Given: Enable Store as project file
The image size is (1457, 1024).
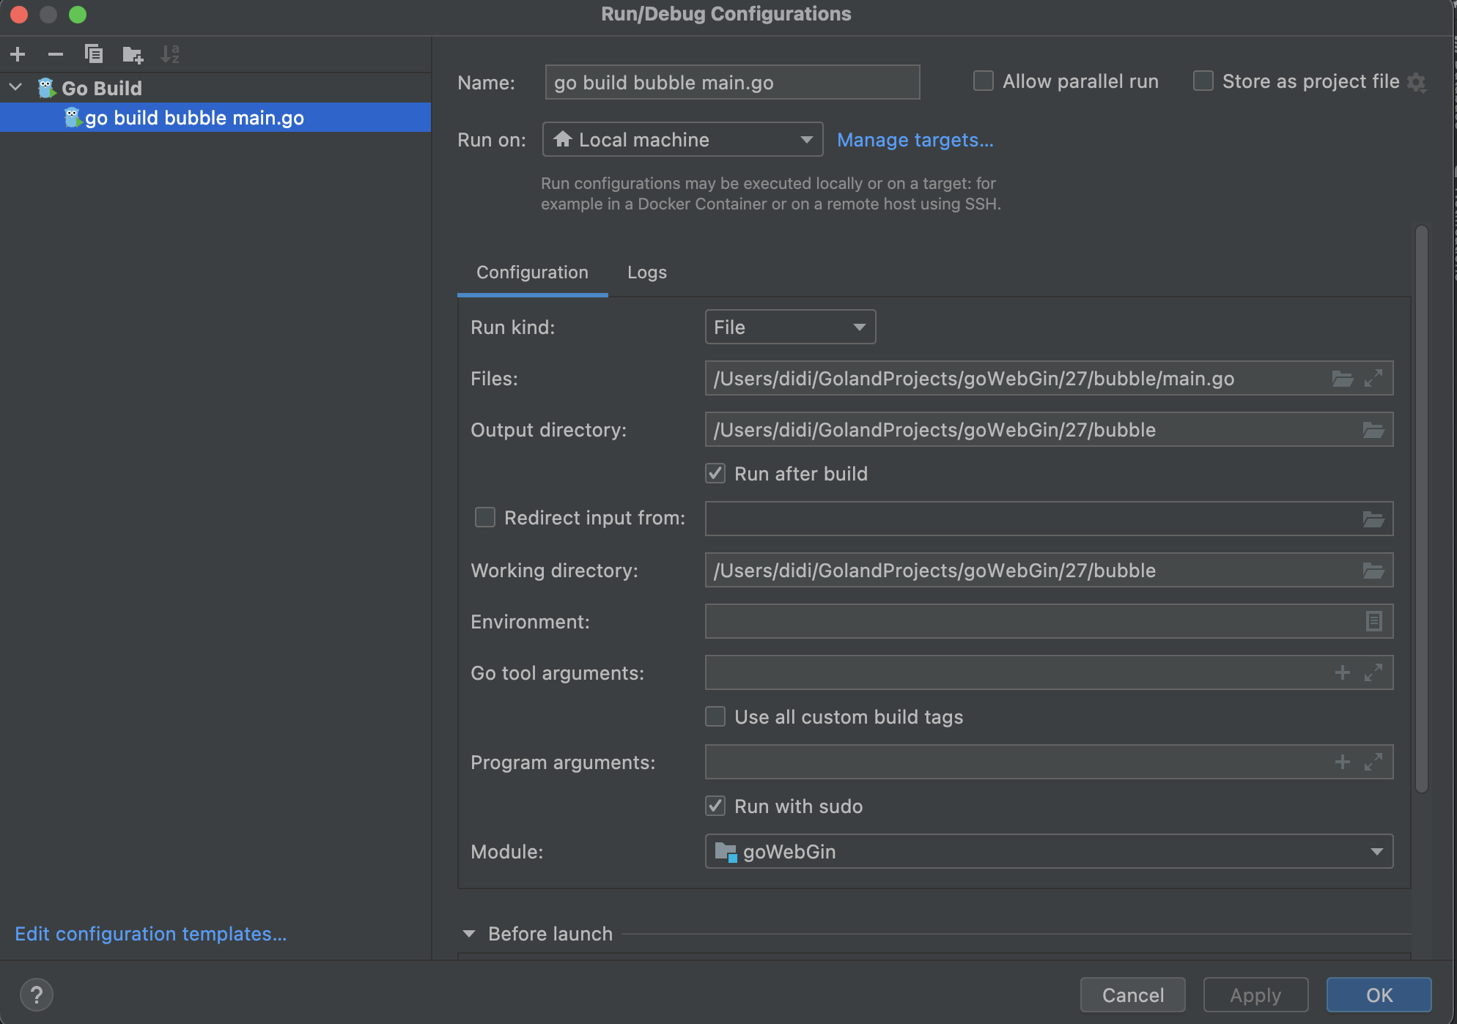Looking at the screenshot, I should 1203,81.
